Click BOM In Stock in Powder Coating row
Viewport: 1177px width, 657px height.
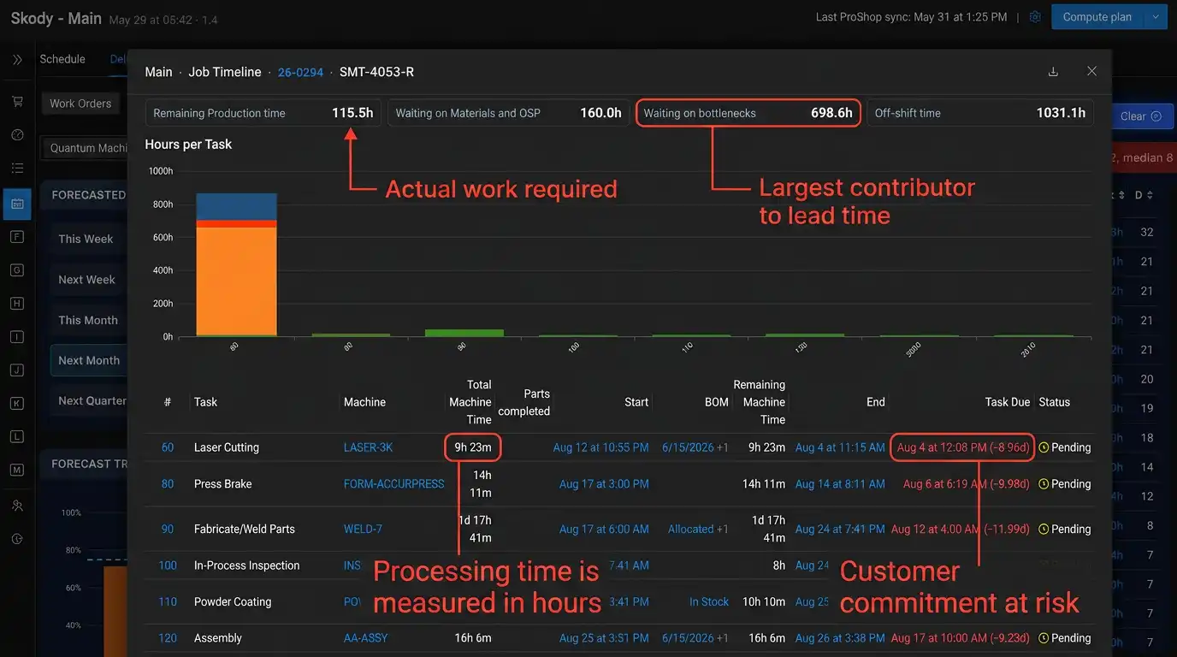click(x=709, y=602)
